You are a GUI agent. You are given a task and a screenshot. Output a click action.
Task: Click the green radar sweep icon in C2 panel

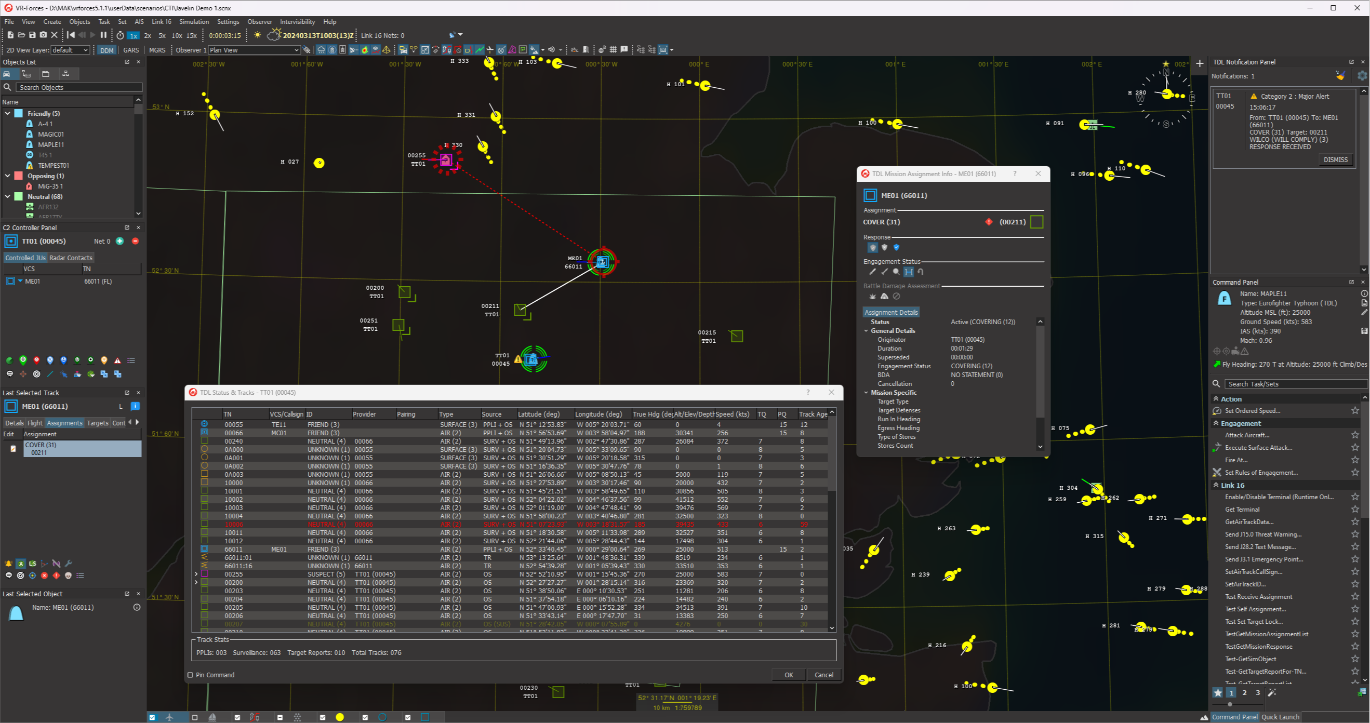tap(9, 360)
